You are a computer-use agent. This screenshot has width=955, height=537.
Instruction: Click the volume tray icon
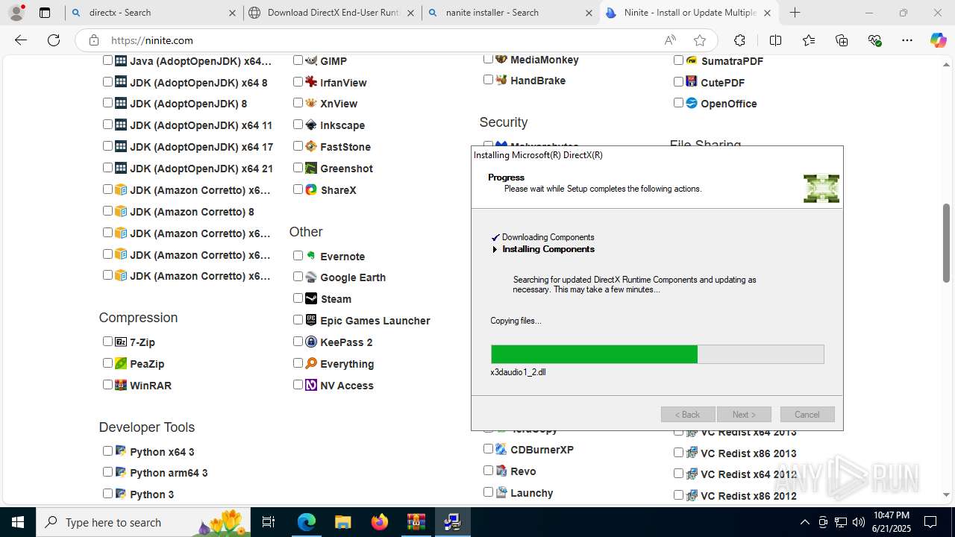point(859,522)
